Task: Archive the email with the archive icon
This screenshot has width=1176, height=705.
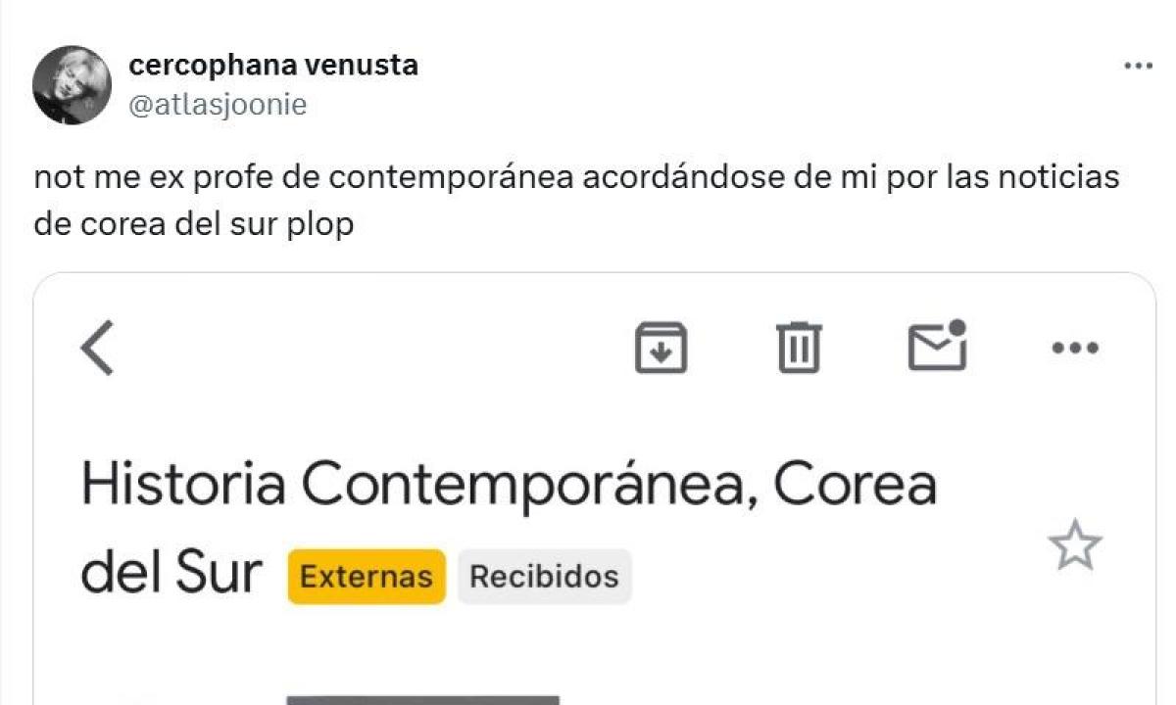Action: point(661,348)
